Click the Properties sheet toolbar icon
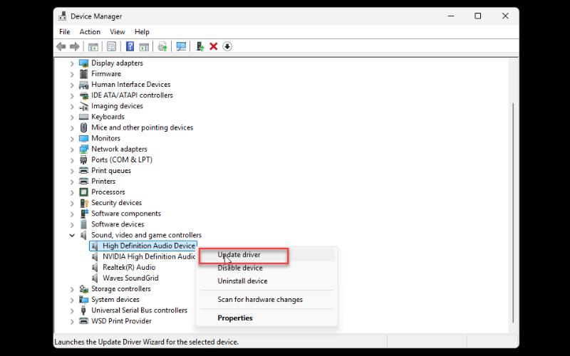Viewport: 570px width, 356px height. pyautogui.click(x=111, y=46)
